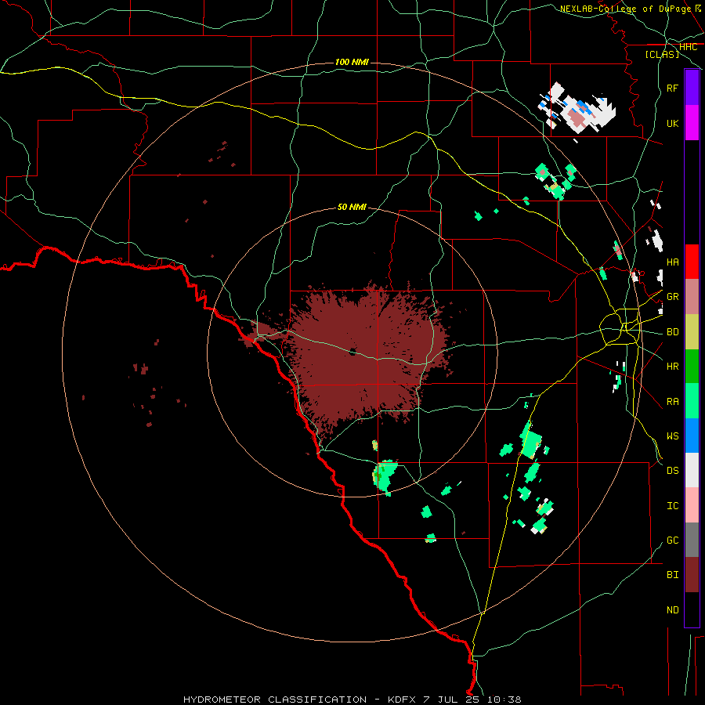Select the yellow BD big drops legend color
The width and height of the screenshot is (705, 705).
click(x=692, y=332)
